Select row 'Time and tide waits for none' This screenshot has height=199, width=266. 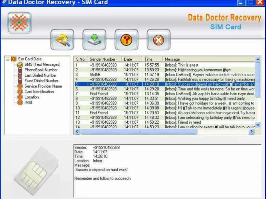[165, 89]
